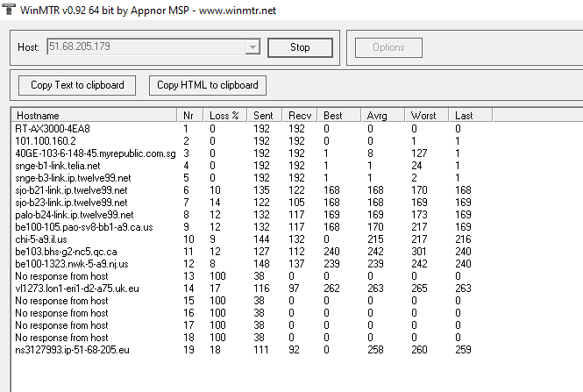The width and height of the screenshot is (583, 392).
Task: Copy HTML to clipboard
Action: coord(208,85)
